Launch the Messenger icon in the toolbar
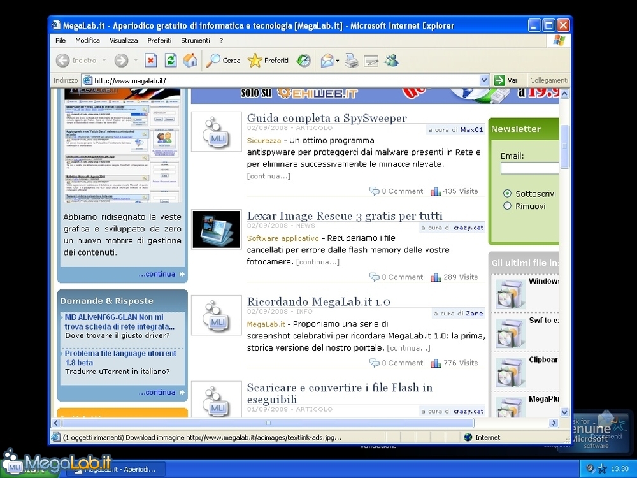This screenshot has height=478, width=637. [x=391, y=61]
